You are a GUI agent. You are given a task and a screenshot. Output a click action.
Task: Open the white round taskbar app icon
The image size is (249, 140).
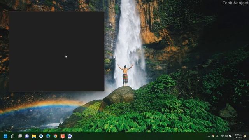click(x=41, y=136)
